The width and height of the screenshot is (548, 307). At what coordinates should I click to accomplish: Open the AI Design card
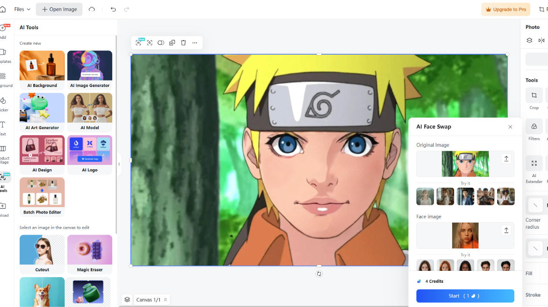pos(42,155)
